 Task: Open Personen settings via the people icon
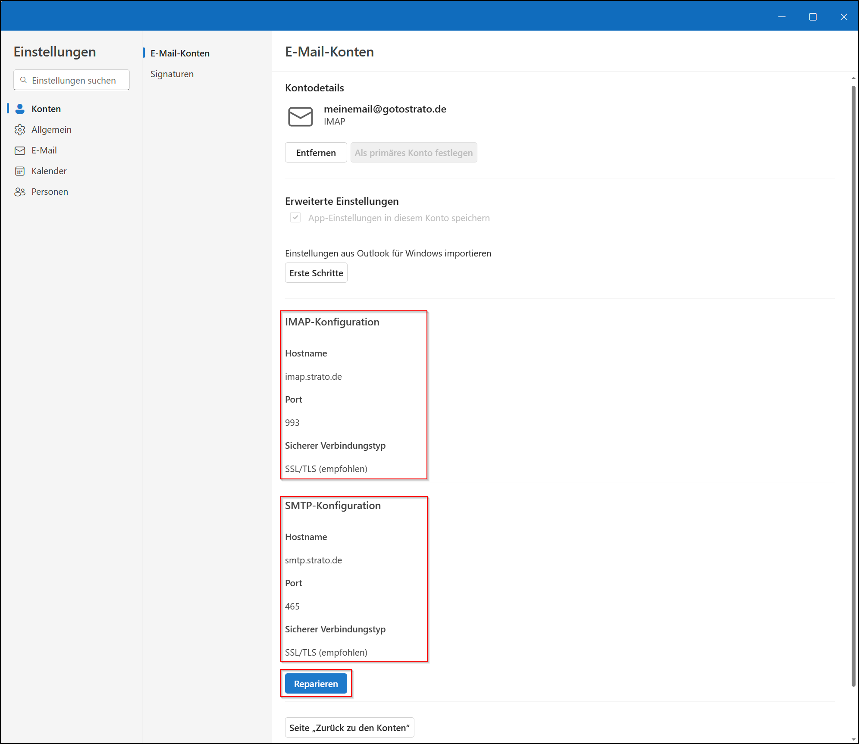[x=20, y=191]
